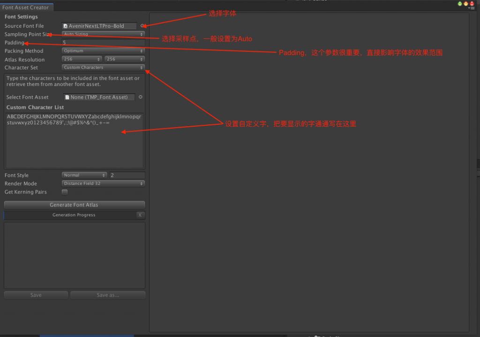Click the Save as... button
The width and height of the screenshot is (480, 337).
pos(108,295)
